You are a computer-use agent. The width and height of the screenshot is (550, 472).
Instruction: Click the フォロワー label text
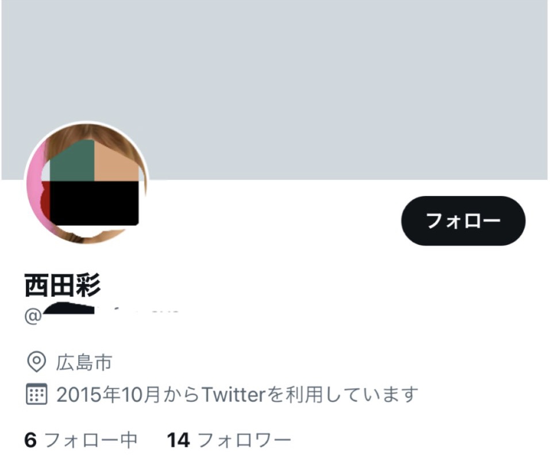244,440
